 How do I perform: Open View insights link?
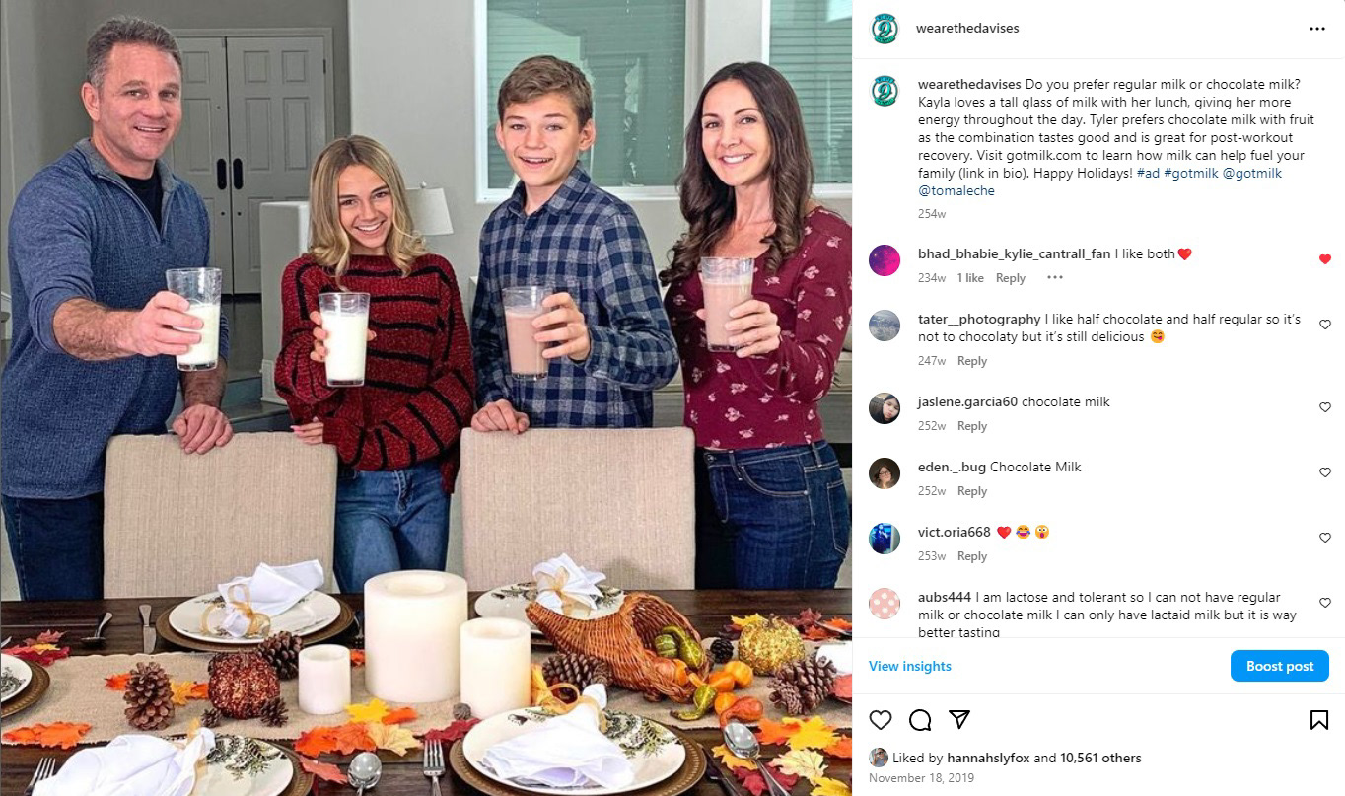910,666
